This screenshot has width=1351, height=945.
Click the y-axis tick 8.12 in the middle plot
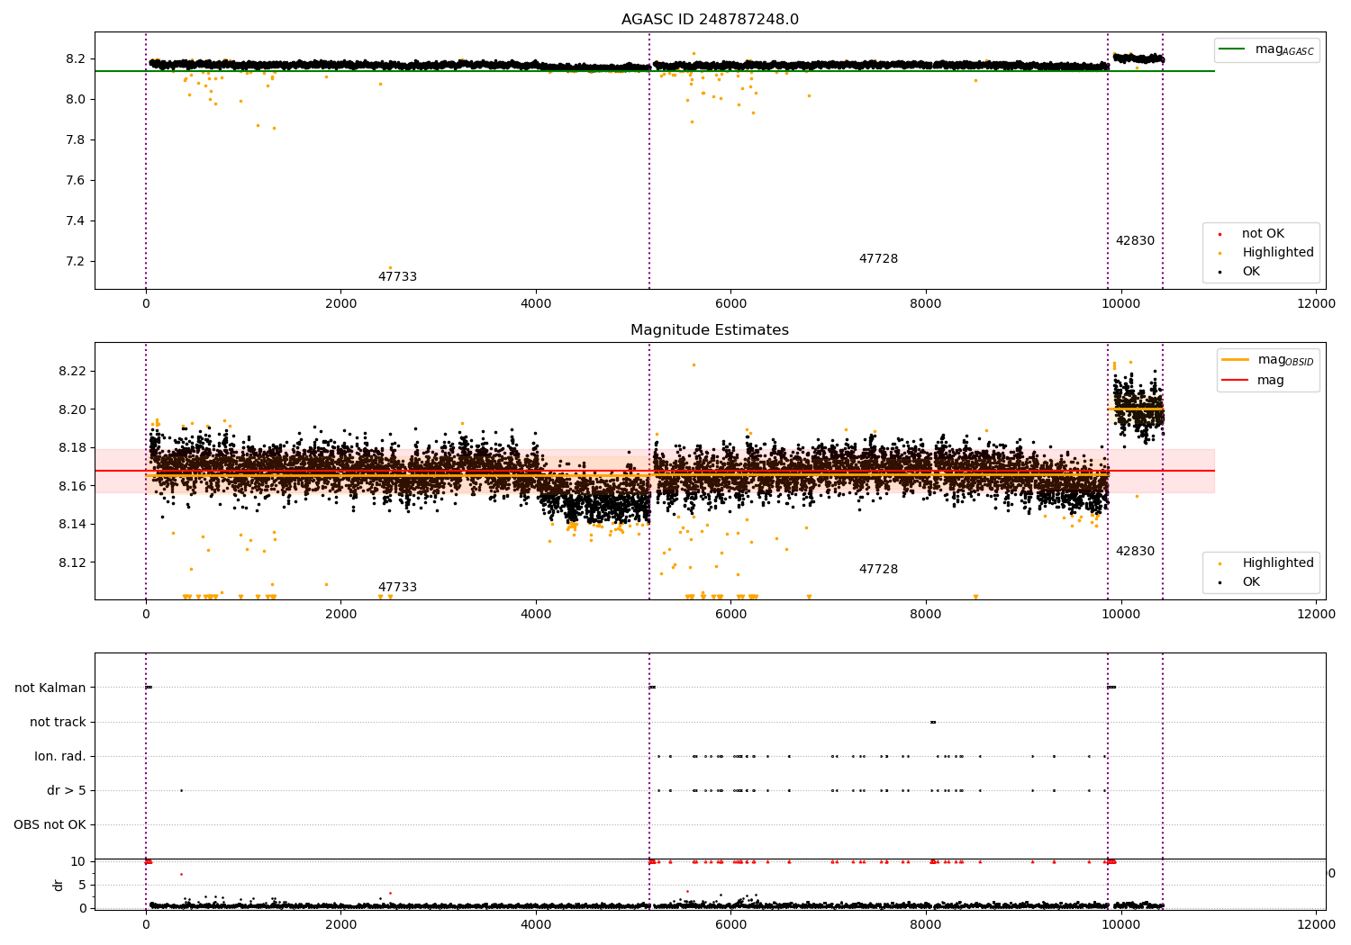(72, 562)
